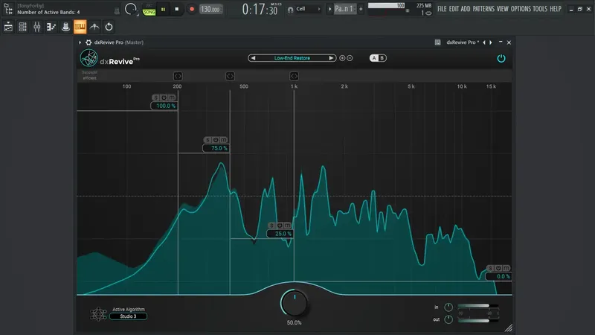Bypass the 75.0 % band with its power button
The width and height of the screenshot is (595, 335).
(216, 140)
